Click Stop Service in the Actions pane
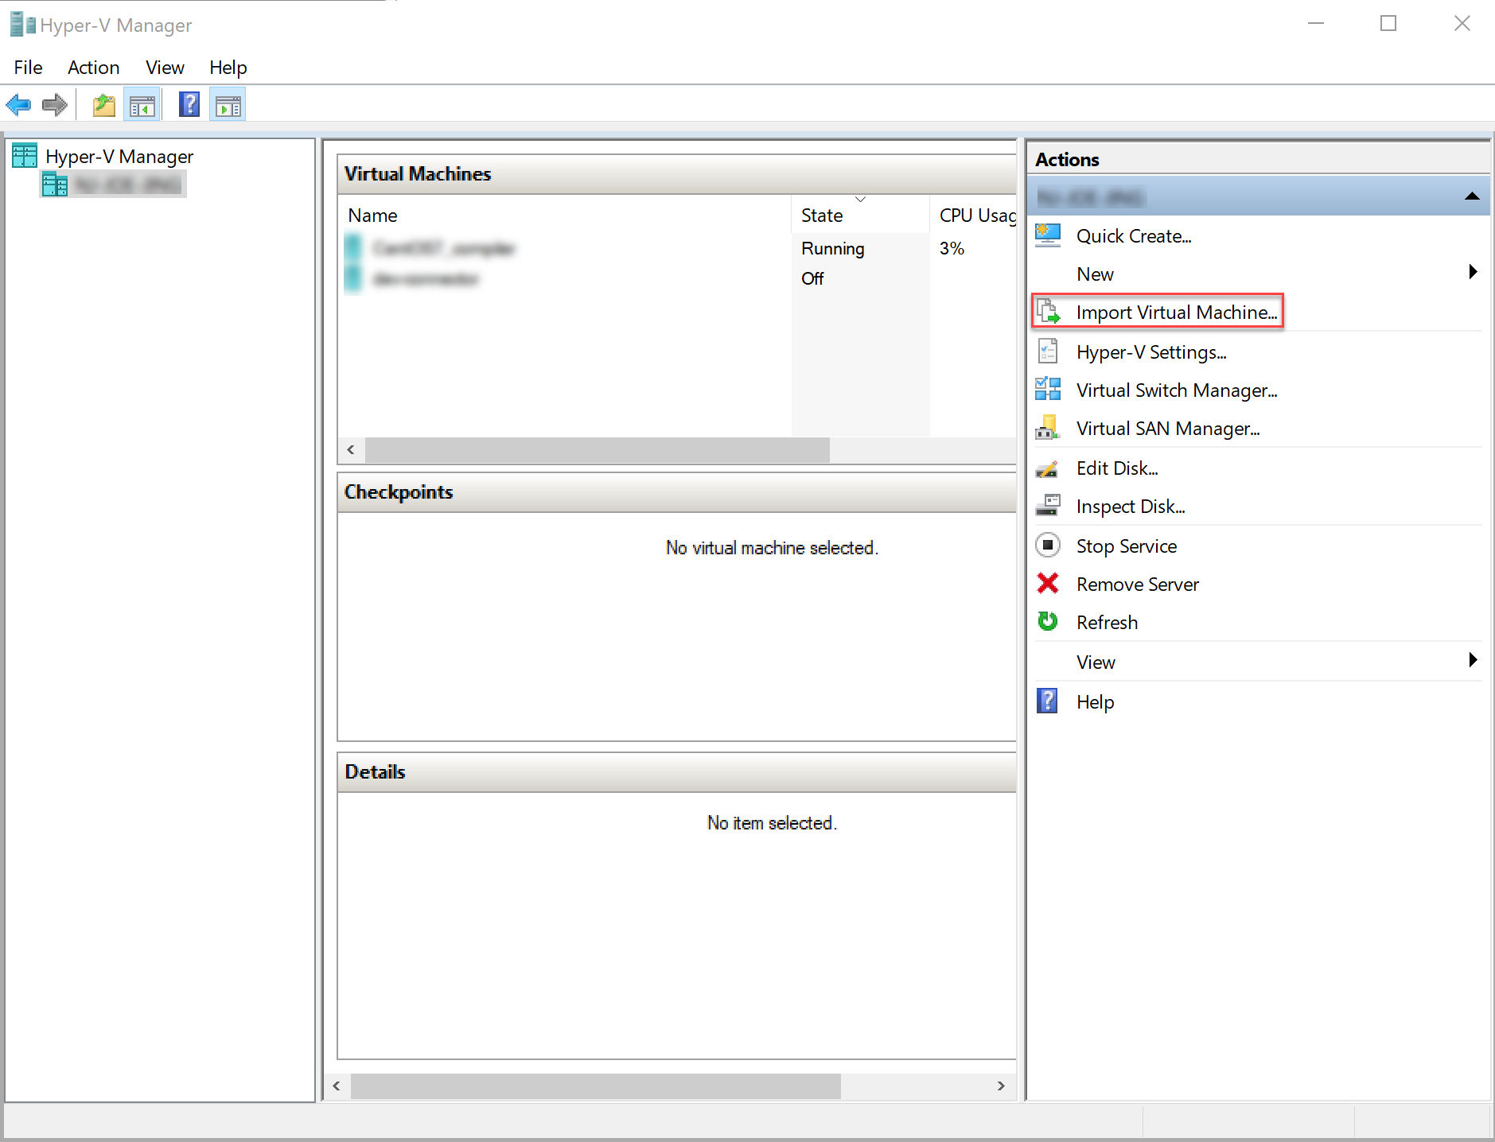The width and height of the screenshot is (1495, 1142). coord(1126,546)
